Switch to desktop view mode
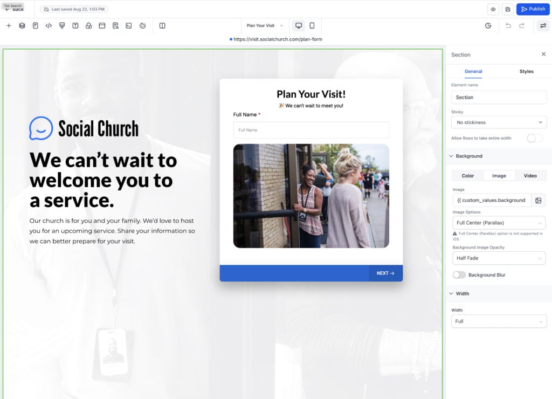 click(299, 25)
